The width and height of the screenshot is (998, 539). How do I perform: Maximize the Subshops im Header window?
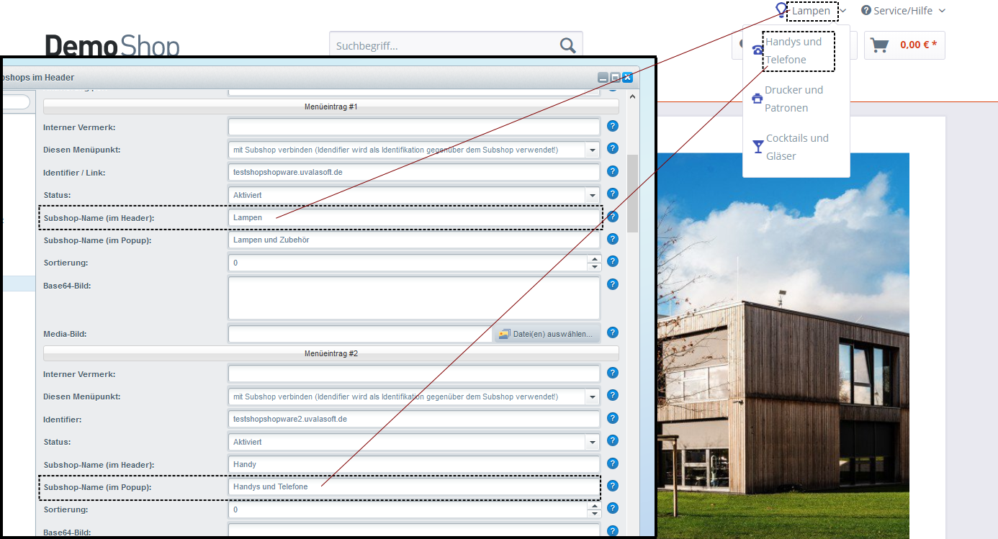pyautogui.click(x=615, y=77)
